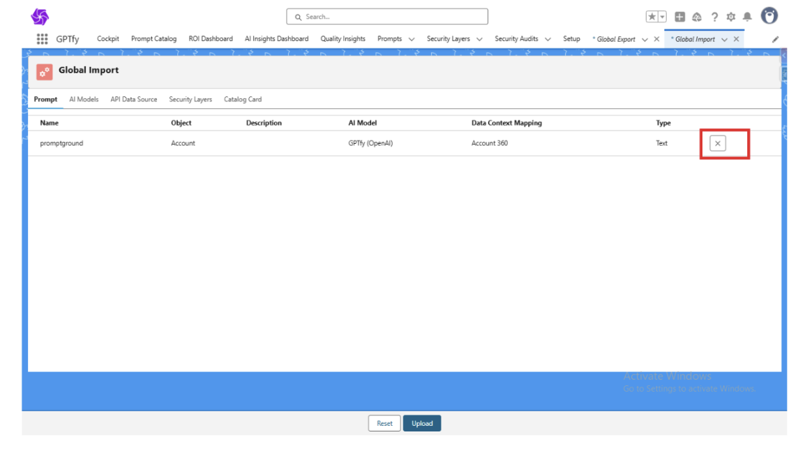View notifications via the bell icon

(747, 17)
